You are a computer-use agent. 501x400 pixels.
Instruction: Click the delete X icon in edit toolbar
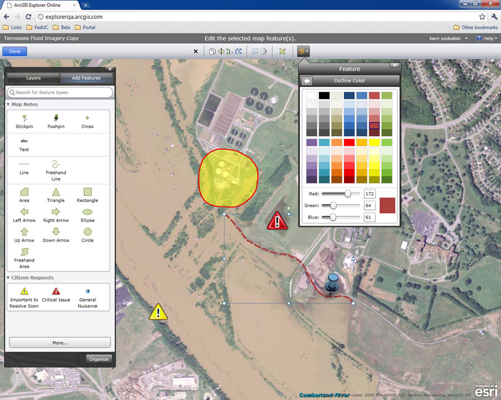coord(195,51)
